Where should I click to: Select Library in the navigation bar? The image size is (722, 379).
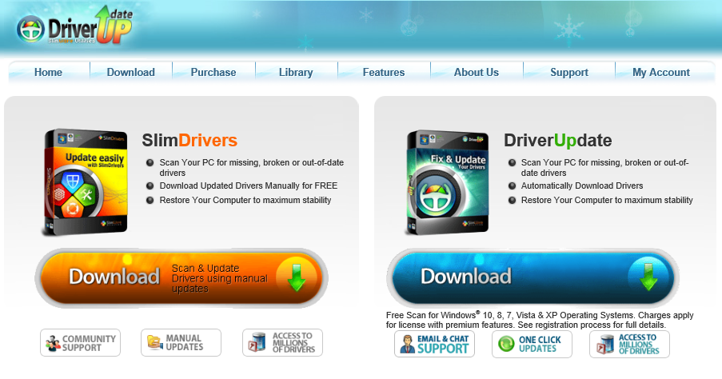click(x=296, y=72)
